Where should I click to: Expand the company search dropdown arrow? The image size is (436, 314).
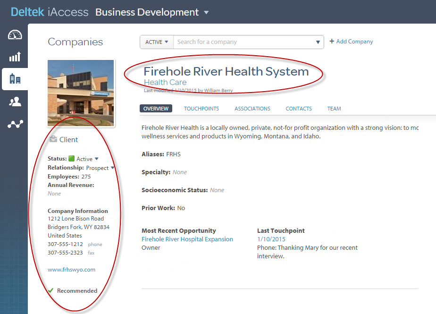point(318,42)
